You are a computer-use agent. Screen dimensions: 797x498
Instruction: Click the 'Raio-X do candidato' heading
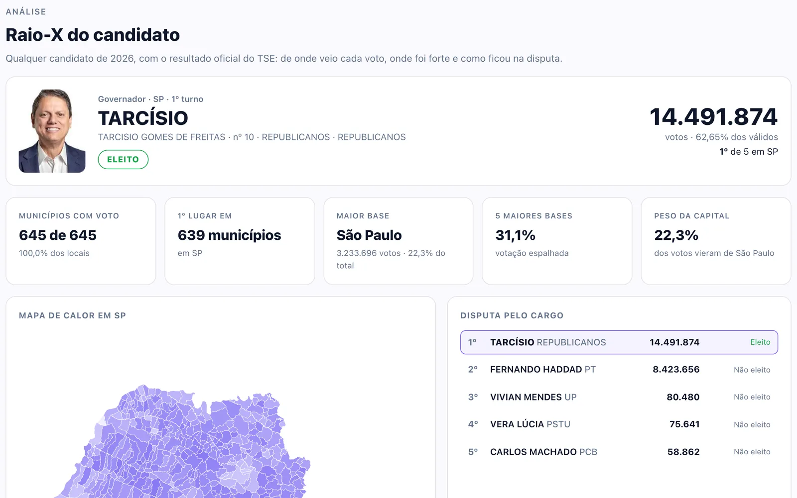pyautogui.click(x=93, y=35)
